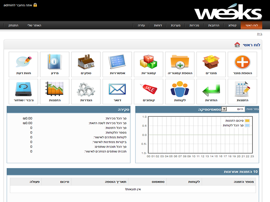Click 'סך הכל מכירות לשנה הזאת:' label
This screenshot has height=202, width=270.
click(x=107, y=123)
